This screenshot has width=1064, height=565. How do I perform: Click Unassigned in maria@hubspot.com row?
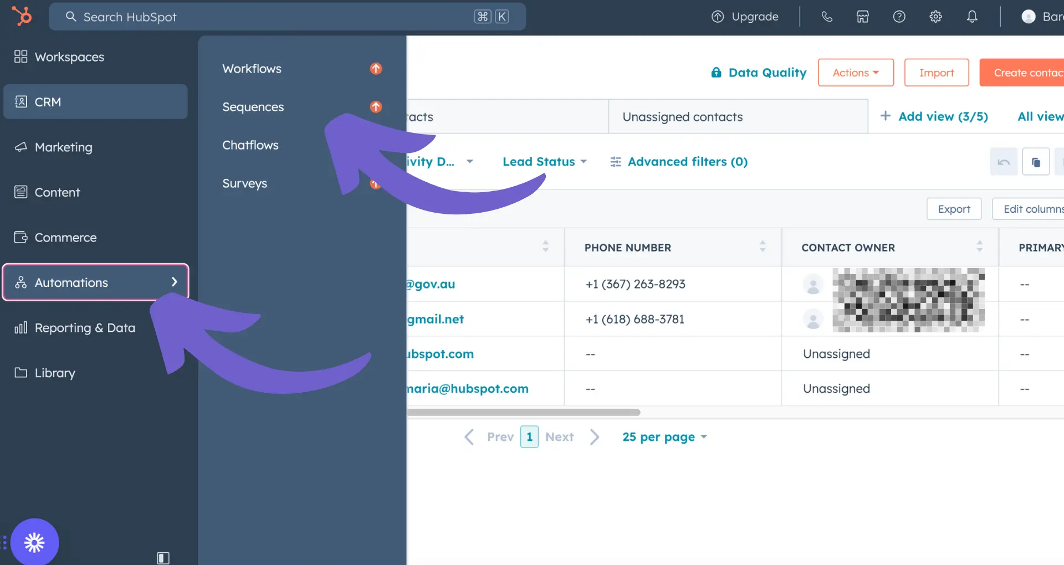point(836,389)
